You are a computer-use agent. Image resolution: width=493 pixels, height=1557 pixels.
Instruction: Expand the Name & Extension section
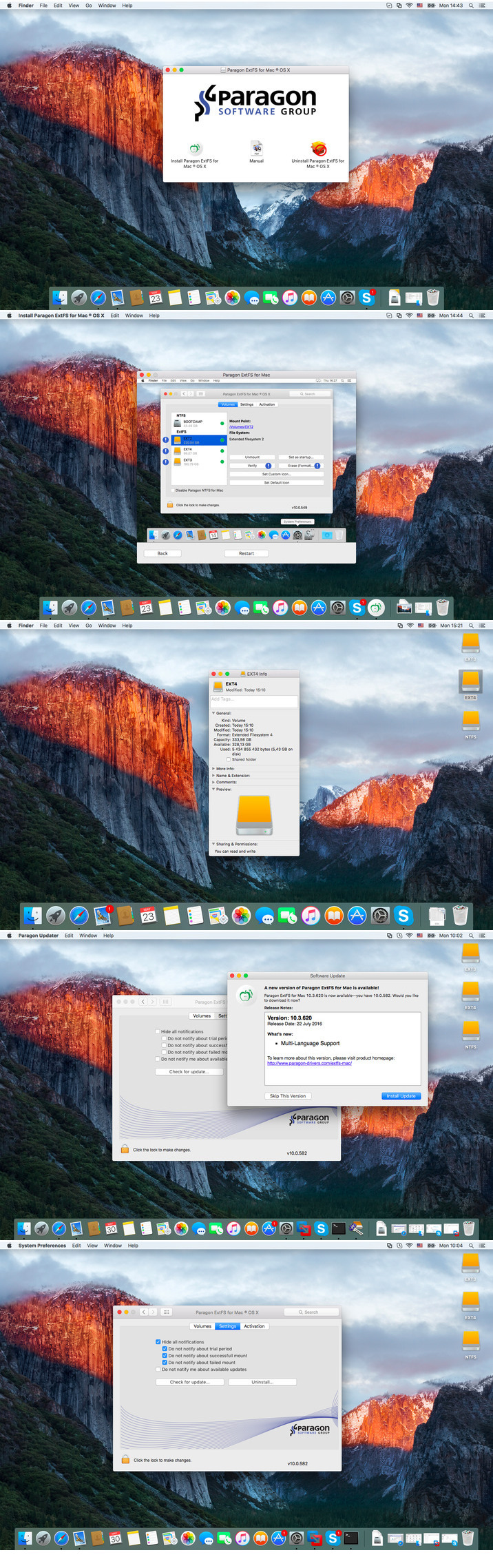click(213, 776)
